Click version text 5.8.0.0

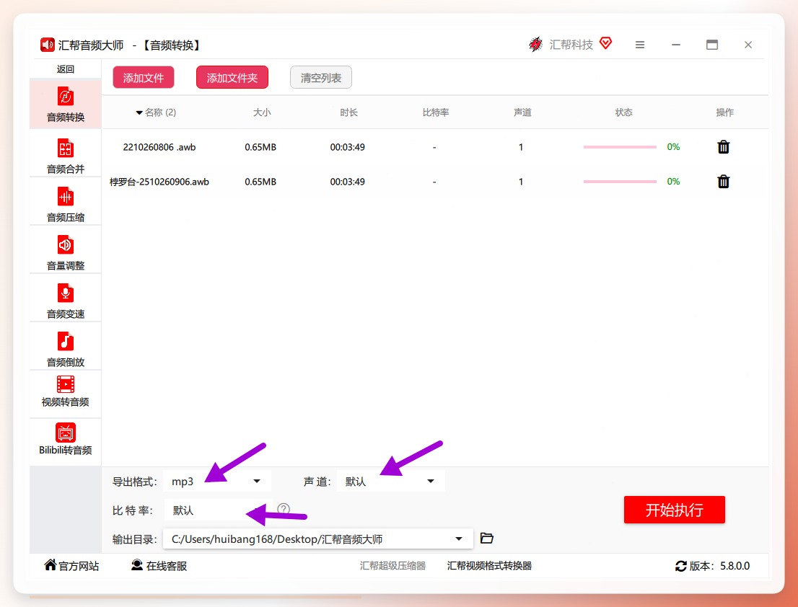[735, 566]
